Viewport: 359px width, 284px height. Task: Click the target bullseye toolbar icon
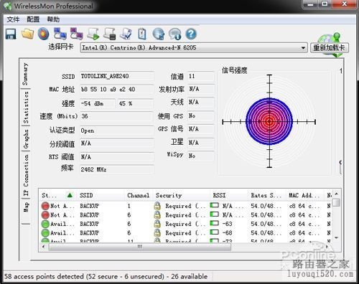click(43, 34)
